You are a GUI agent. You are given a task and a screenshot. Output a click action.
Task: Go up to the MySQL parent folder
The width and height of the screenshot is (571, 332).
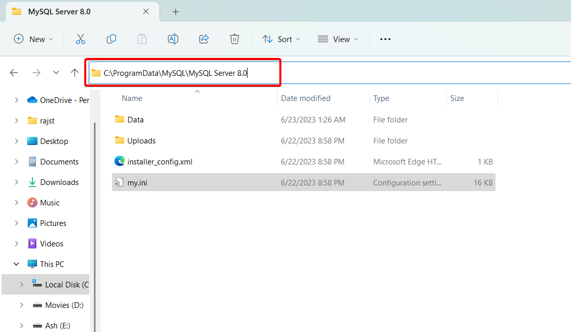point(74,72)
